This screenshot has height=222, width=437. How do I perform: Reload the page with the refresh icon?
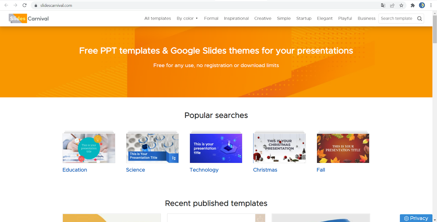click(25, 5)
